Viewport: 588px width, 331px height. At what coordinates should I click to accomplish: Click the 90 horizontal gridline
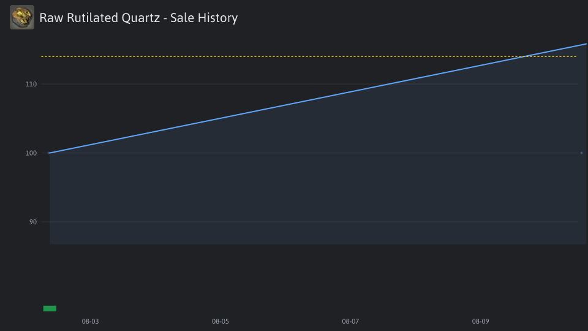(x=310, y=222)
